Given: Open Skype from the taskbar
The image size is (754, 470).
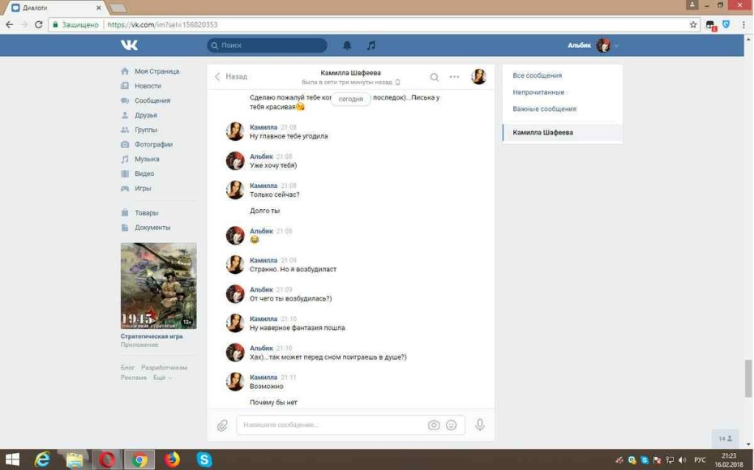Looking at the screenshot, I should [203, 459].
